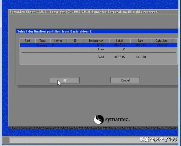This screenshot has width=181, height=146.
Task: Click the Type column header
Action: (43, 41)
